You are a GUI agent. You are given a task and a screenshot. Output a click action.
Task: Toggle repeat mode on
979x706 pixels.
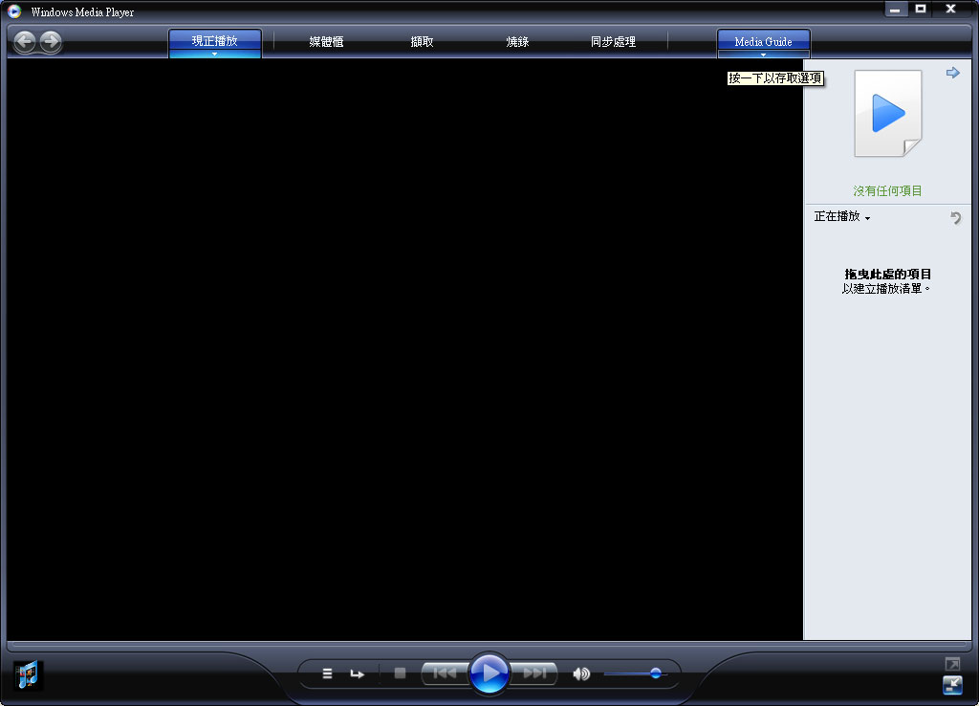[358, 673]
